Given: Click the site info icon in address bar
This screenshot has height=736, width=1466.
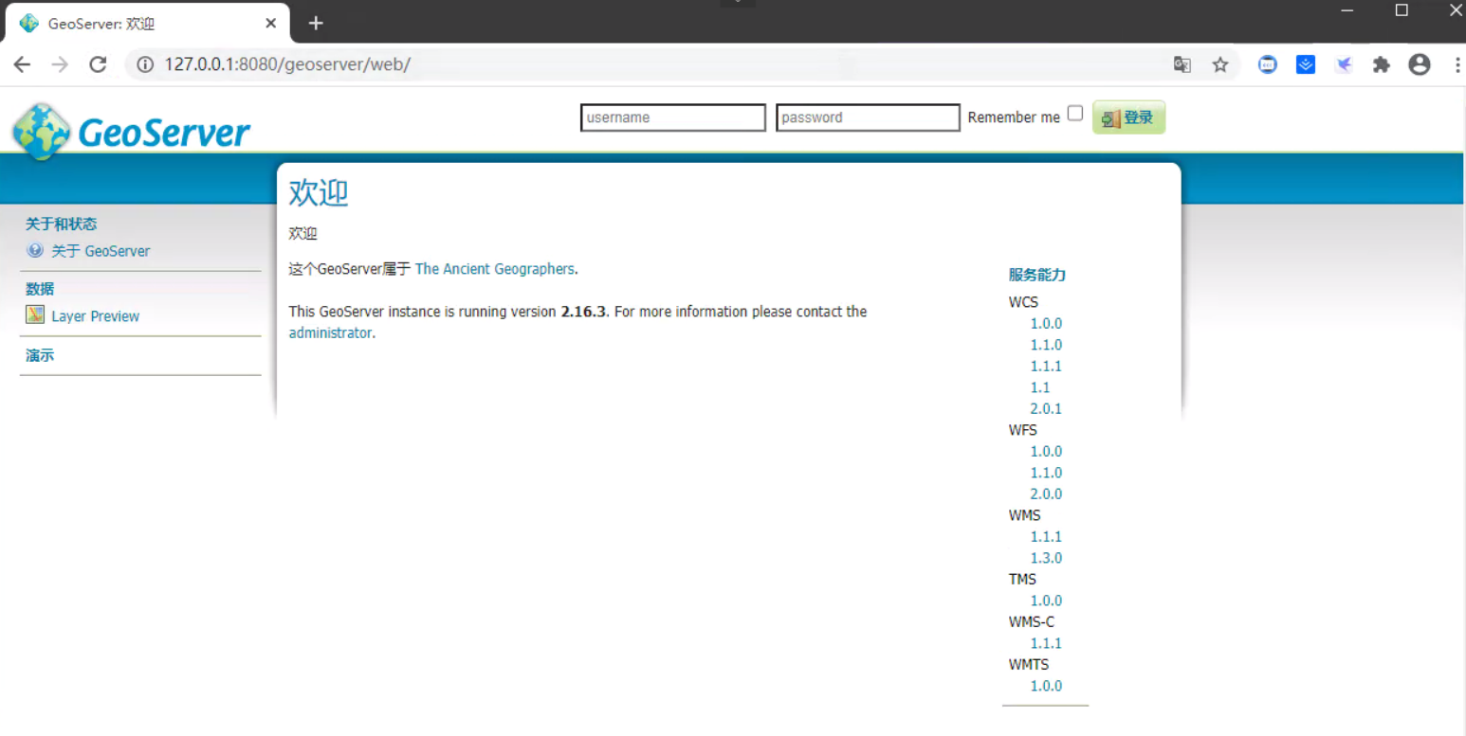Looking at the screenshot, I should (142, 64).
